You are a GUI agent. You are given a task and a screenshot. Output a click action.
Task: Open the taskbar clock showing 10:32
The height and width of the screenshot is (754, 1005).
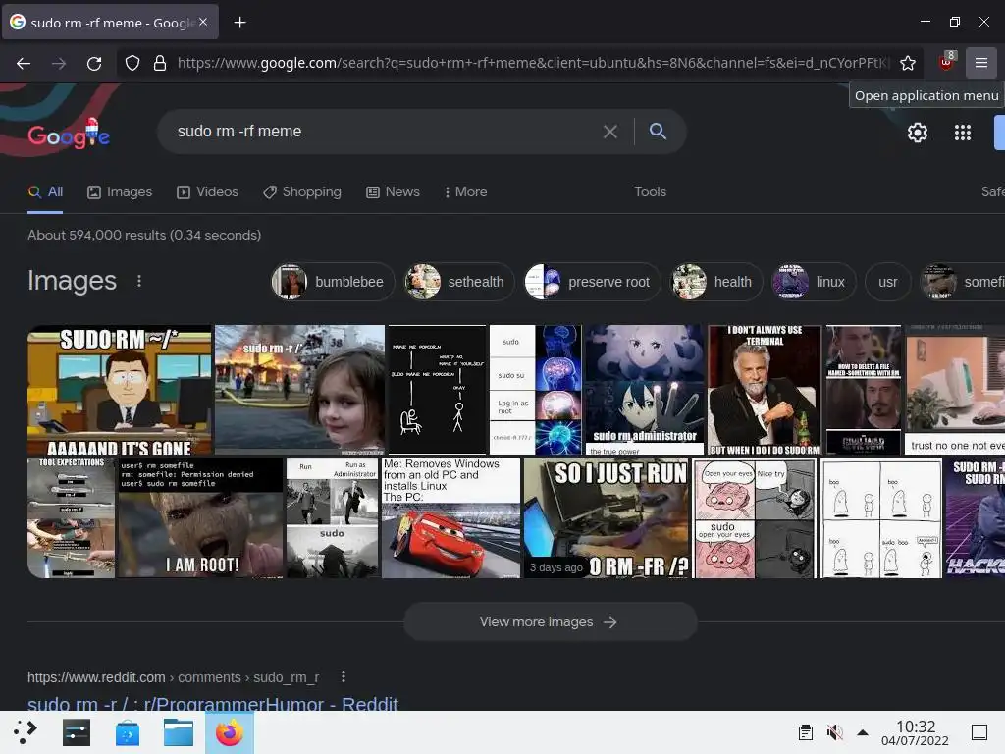point(915,732)
